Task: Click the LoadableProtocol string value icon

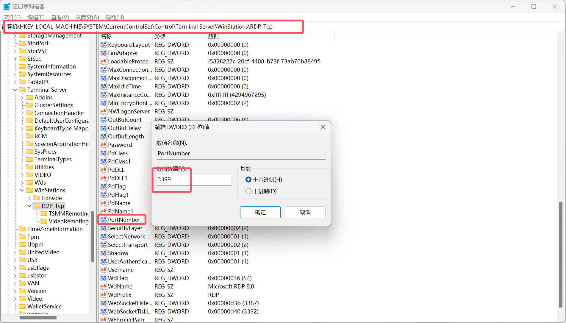Action: coord(104,61)
